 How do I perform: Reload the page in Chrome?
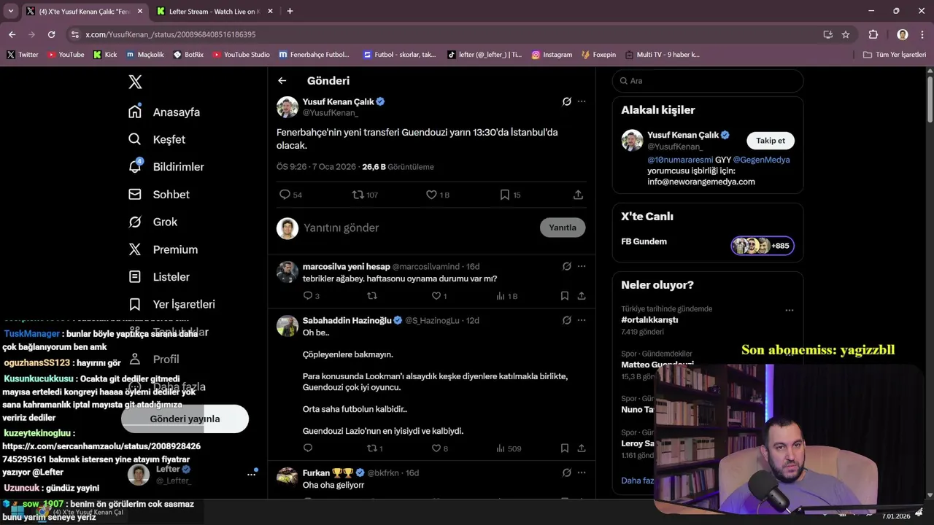(51, 34)
